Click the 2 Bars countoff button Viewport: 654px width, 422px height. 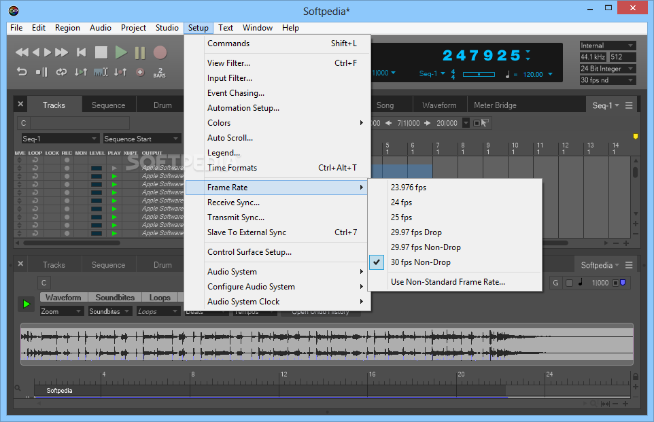[x=160, y=73]
